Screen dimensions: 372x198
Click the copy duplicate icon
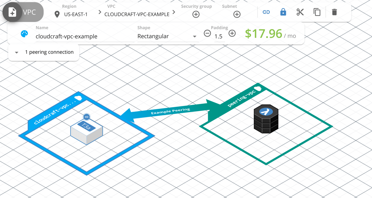317,12
